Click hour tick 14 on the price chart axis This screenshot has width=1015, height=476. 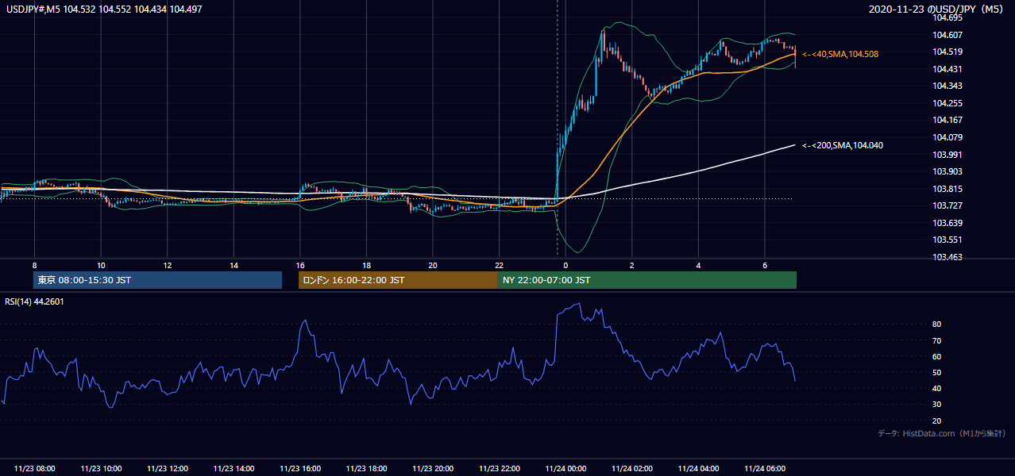pos(233,265)
